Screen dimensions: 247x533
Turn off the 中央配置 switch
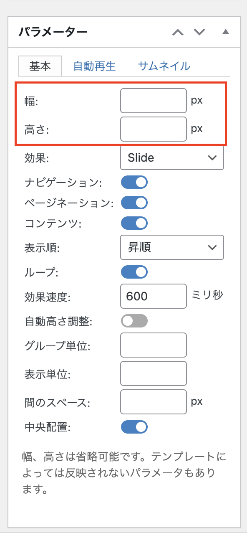point(134,427)
